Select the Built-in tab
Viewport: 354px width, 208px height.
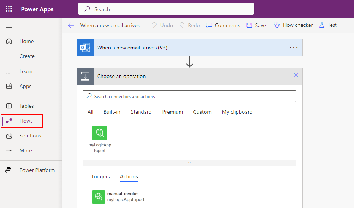point(112,112)
